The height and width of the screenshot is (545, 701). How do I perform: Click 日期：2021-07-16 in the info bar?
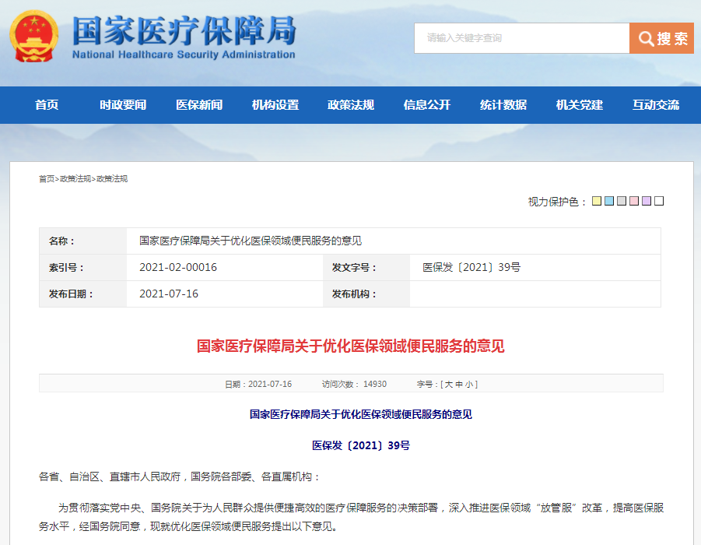pos(258,385)
